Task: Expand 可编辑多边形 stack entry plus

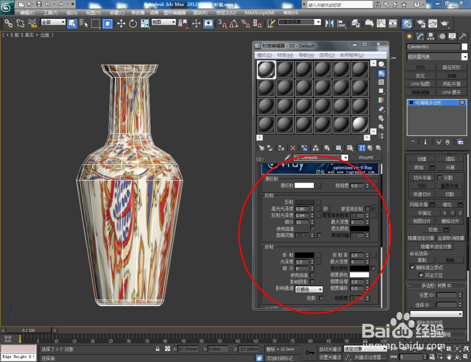Action: pyautogui.click(x=411, y=103)
